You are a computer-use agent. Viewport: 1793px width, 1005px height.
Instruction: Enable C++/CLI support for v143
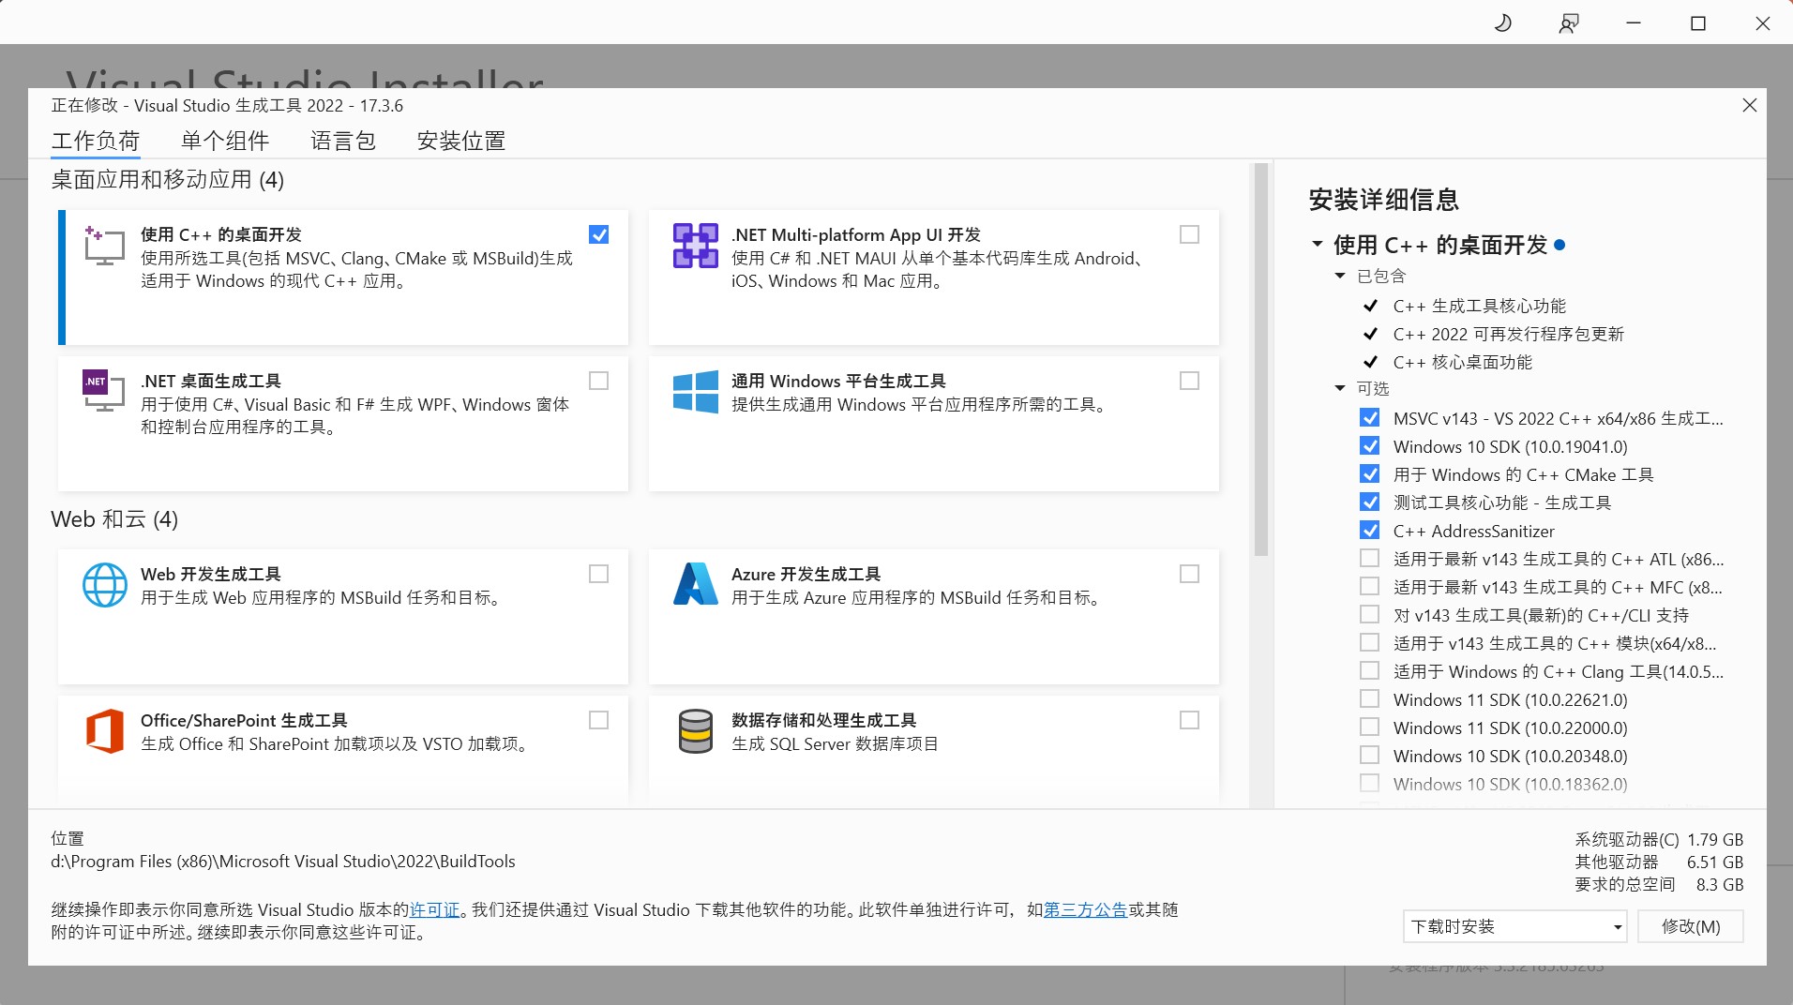point(1369,615)
